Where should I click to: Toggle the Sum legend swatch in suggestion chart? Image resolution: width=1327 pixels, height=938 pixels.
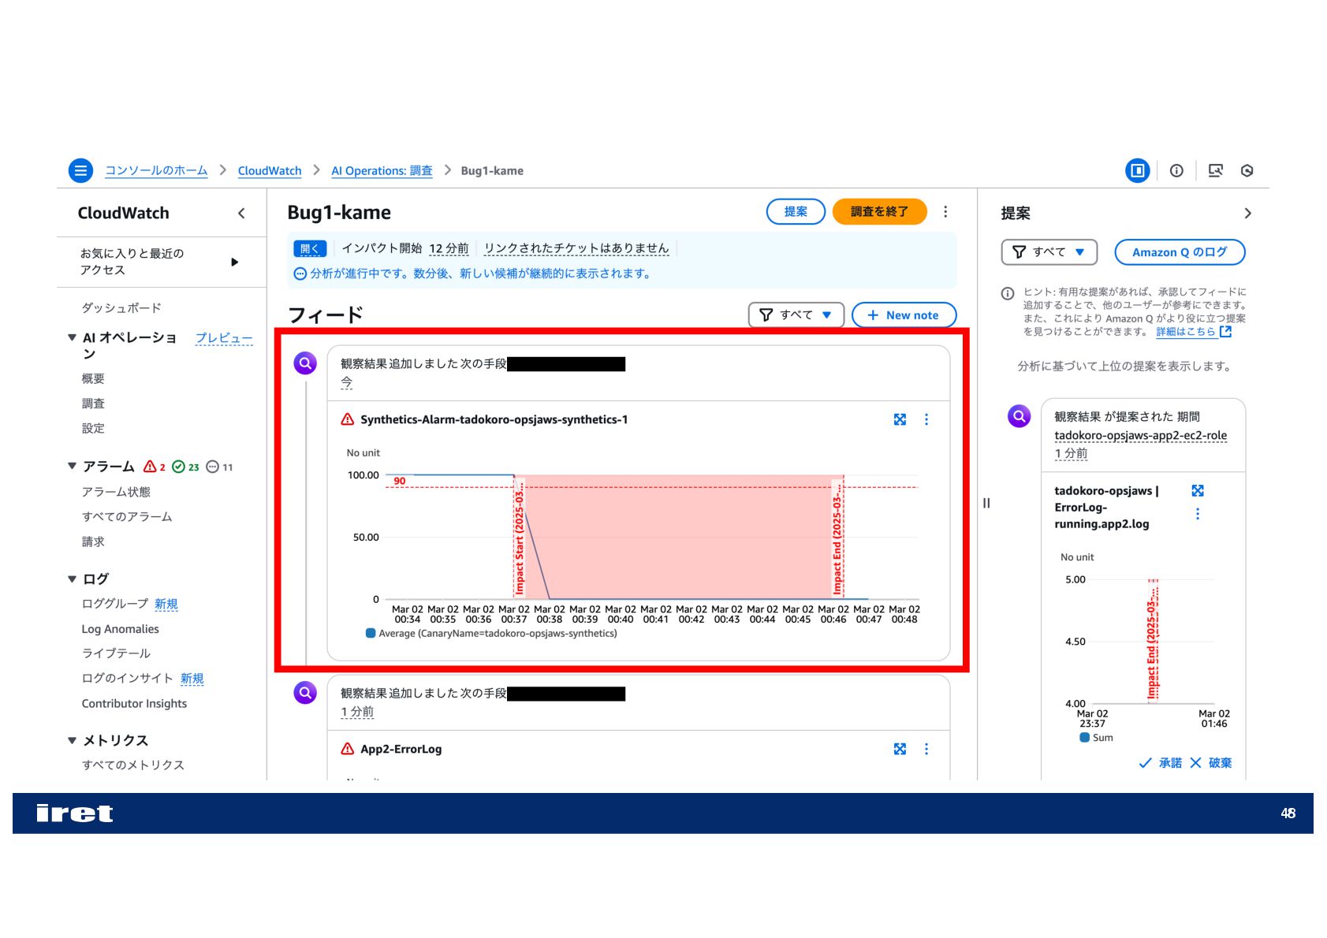coord(1085,737)
